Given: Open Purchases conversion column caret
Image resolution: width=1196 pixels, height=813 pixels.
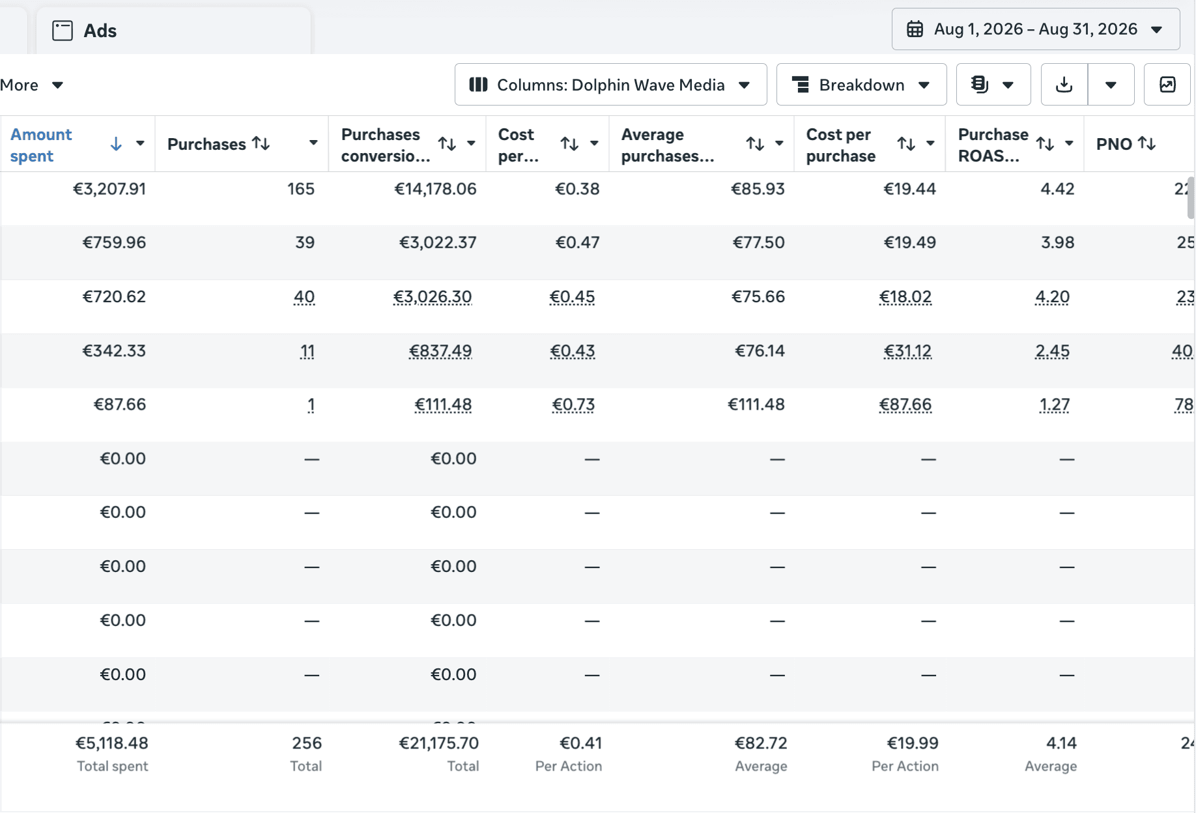Looking at the screenshot, I should 471,143.
